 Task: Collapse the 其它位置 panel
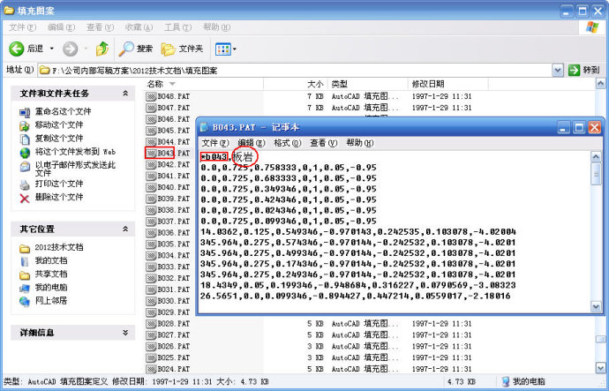(126, 229)
